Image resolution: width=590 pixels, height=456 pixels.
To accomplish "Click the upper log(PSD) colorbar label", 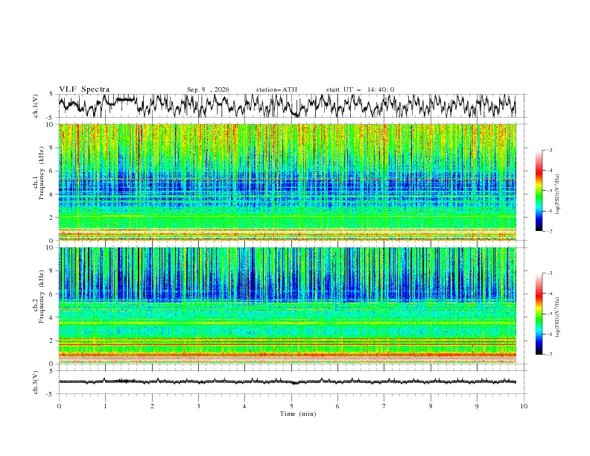I will [557, 194].
